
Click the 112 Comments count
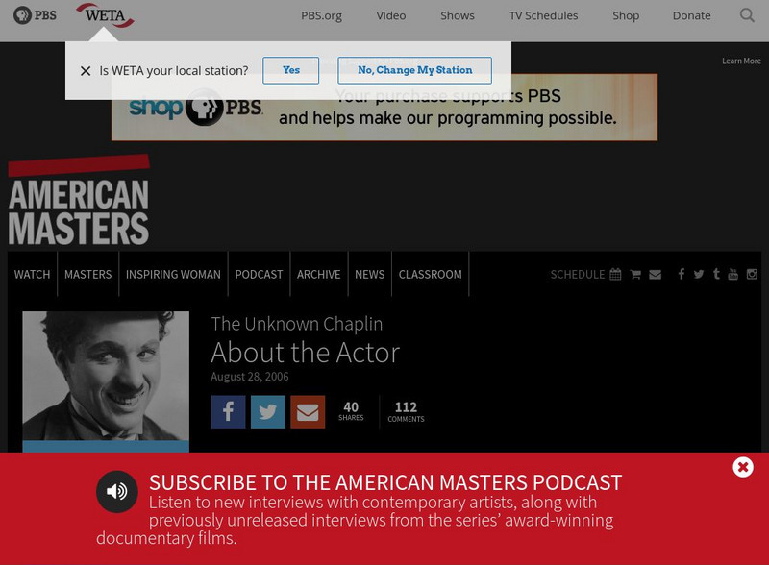click(x=406, y=411)
